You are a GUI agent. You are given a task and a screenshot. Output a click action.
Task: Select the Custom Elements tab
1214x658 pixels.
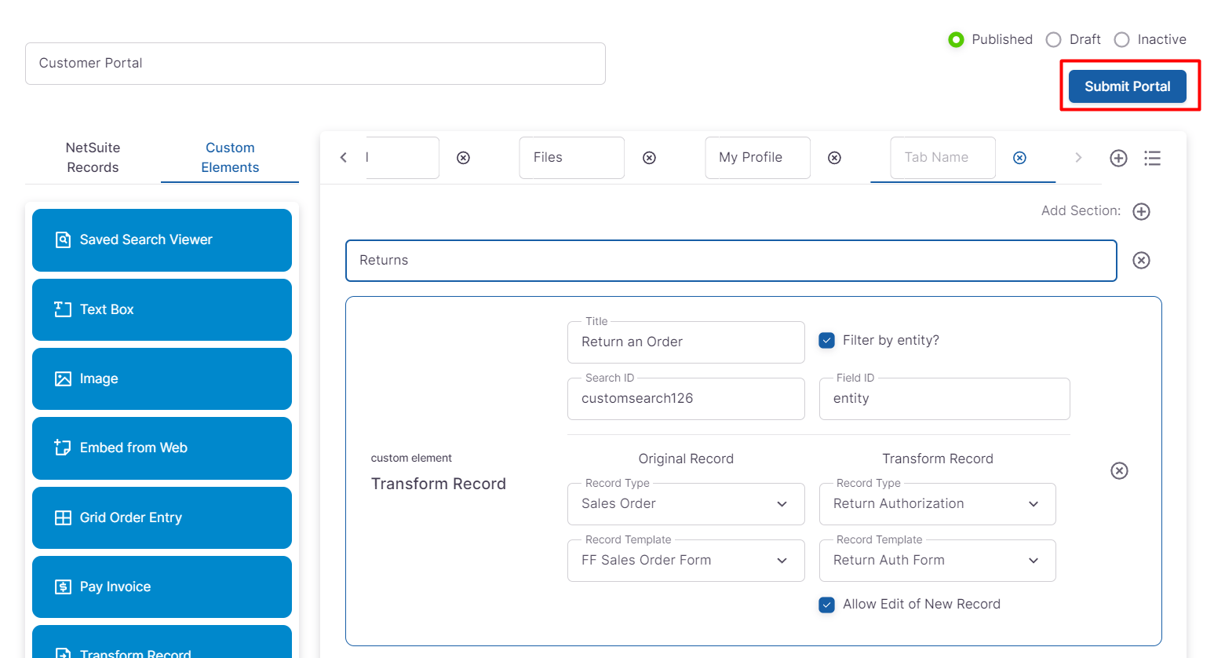coord(230,157)
